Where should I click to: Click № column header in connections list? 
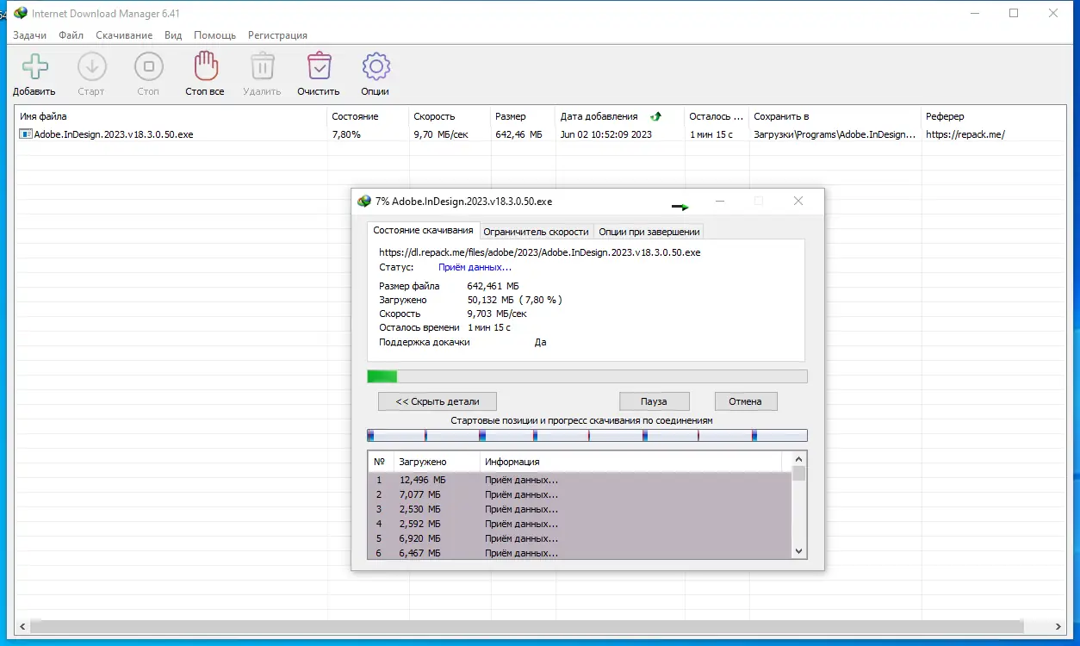point(381,462)
